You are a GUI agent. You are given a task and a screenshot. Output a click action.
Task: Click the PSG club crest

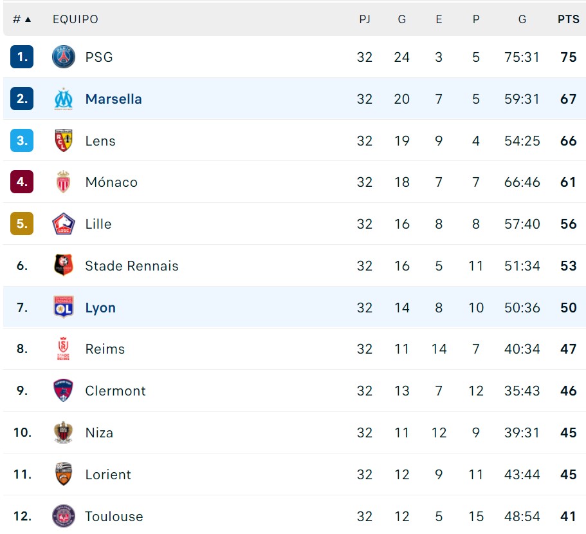pyautogui.click(x=64, y=57)
